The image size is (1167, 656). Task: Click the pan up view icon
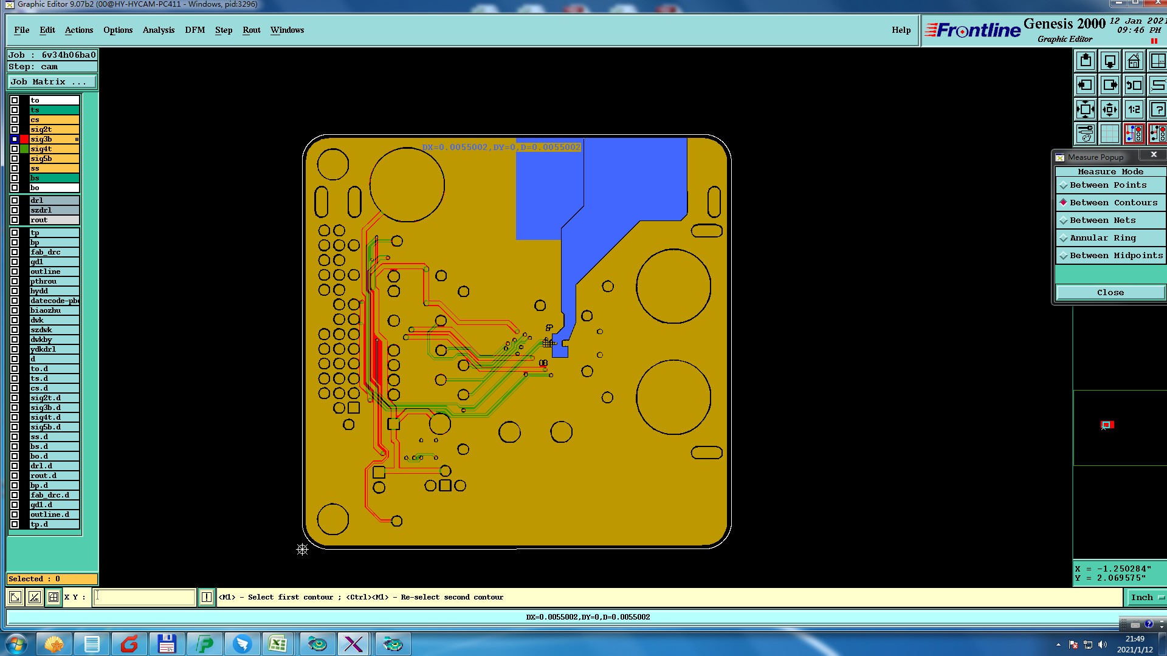(1086, 61)
